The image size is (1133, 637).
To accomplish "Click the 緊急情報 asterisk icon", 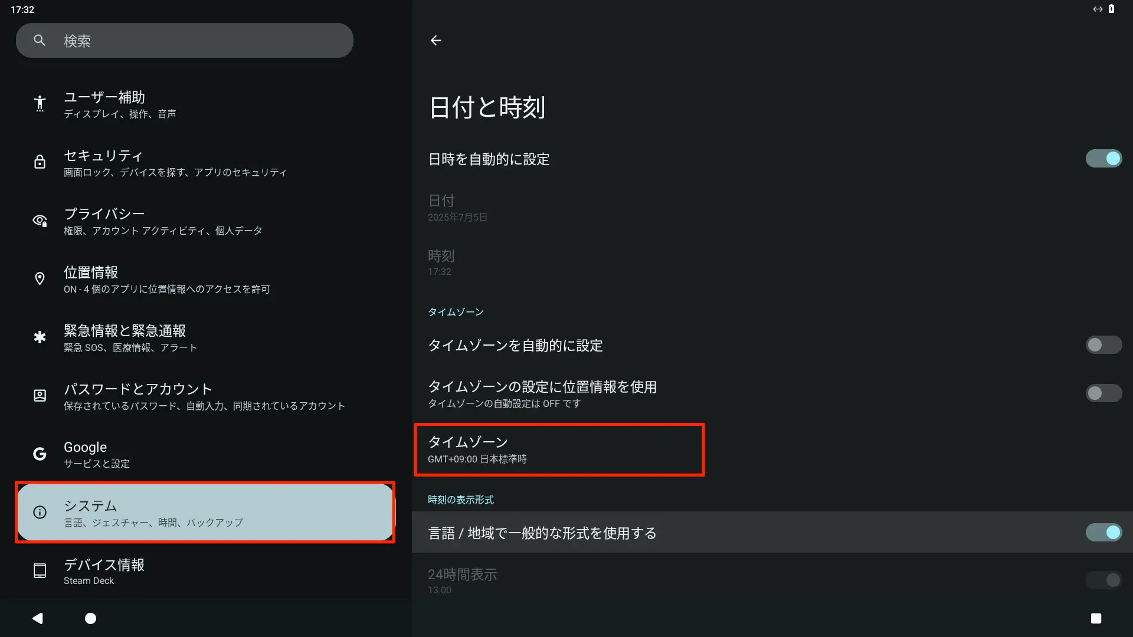I will click(40, 337).
